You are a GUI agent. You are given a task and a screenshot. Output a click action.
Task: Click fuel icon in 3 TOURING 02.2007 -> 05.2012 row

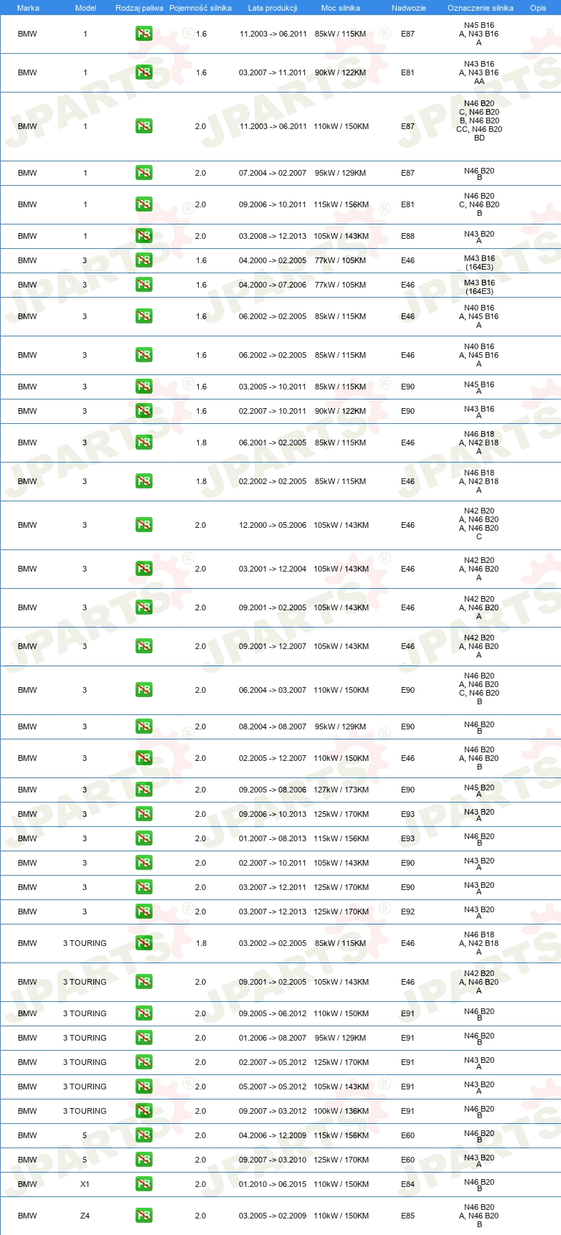coord(143,1062)
